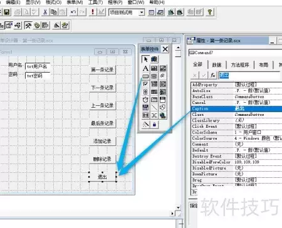The height and width of the screenshot is (228, 282).
Task: Select the Line drawing tool
Action: 154,108
